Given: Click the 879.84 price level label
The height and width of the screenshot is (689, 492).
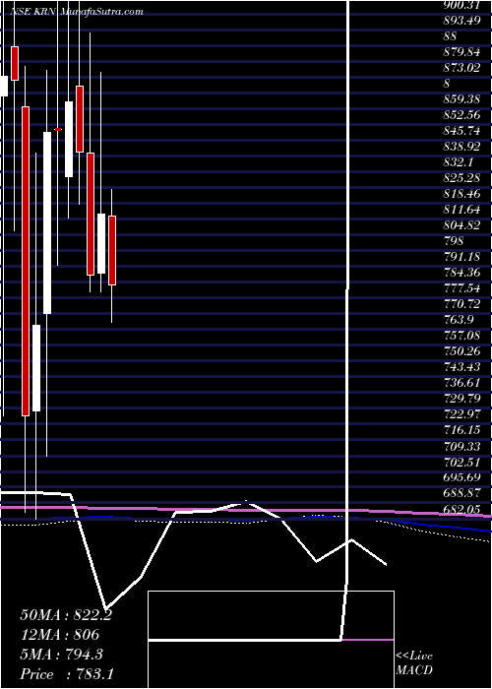Looking at the screenshot, I should point(462,52).
